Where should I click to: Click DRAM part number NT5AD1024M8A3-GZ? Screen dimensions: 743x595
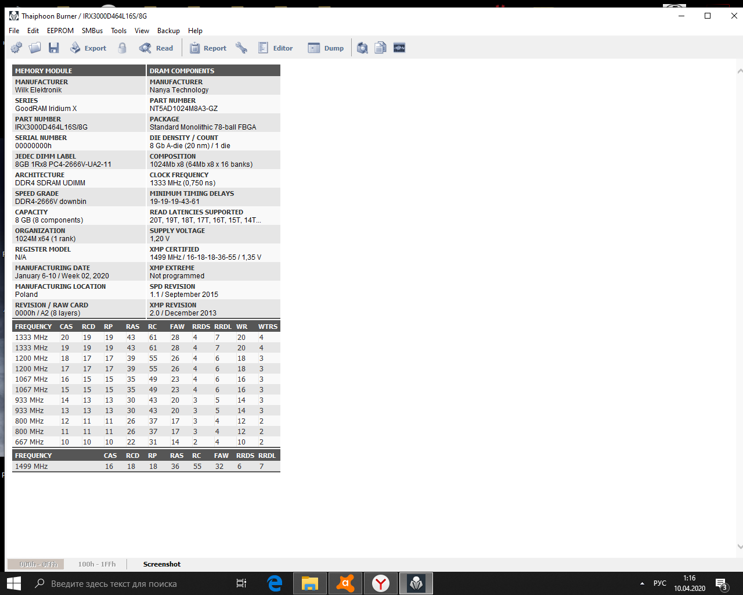183,109
